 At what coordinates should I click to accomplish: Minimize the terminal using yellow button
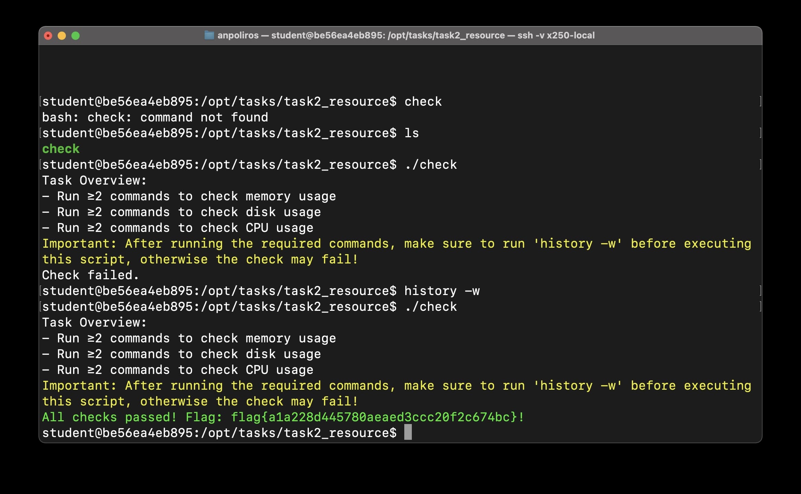[62, 36]
